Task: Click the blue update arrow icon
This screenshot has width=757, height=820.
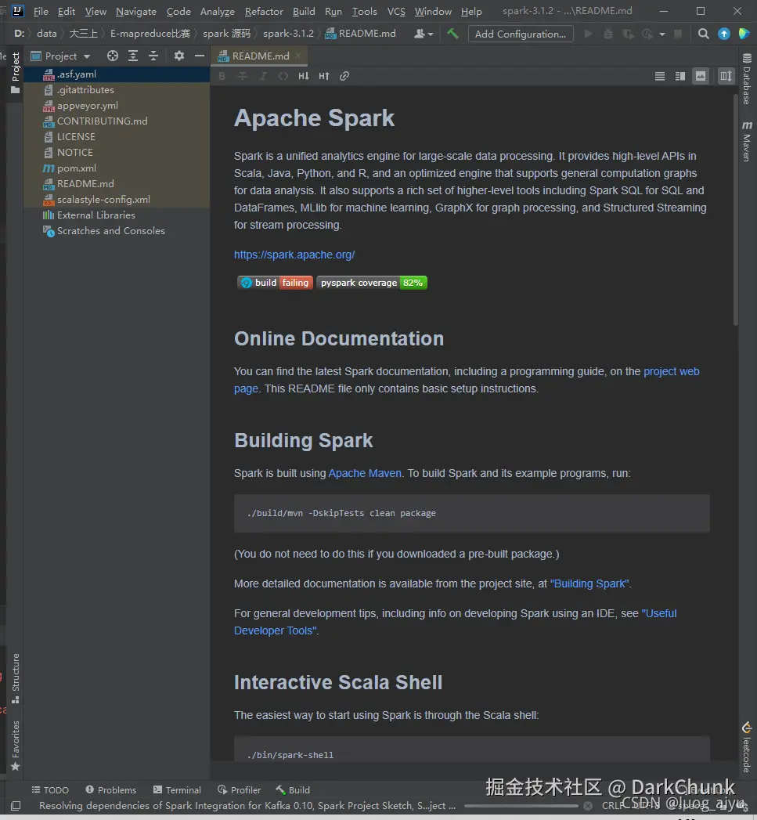Action: (724, 34)
